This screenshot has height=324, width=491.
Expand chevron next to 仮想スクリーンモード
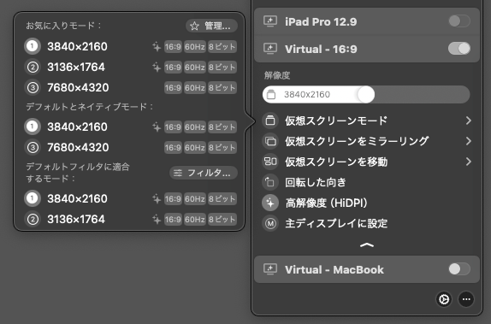tap(469, 121)
